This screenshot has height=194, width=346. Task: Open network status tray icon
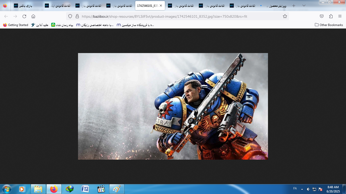(x=314, y=189)
